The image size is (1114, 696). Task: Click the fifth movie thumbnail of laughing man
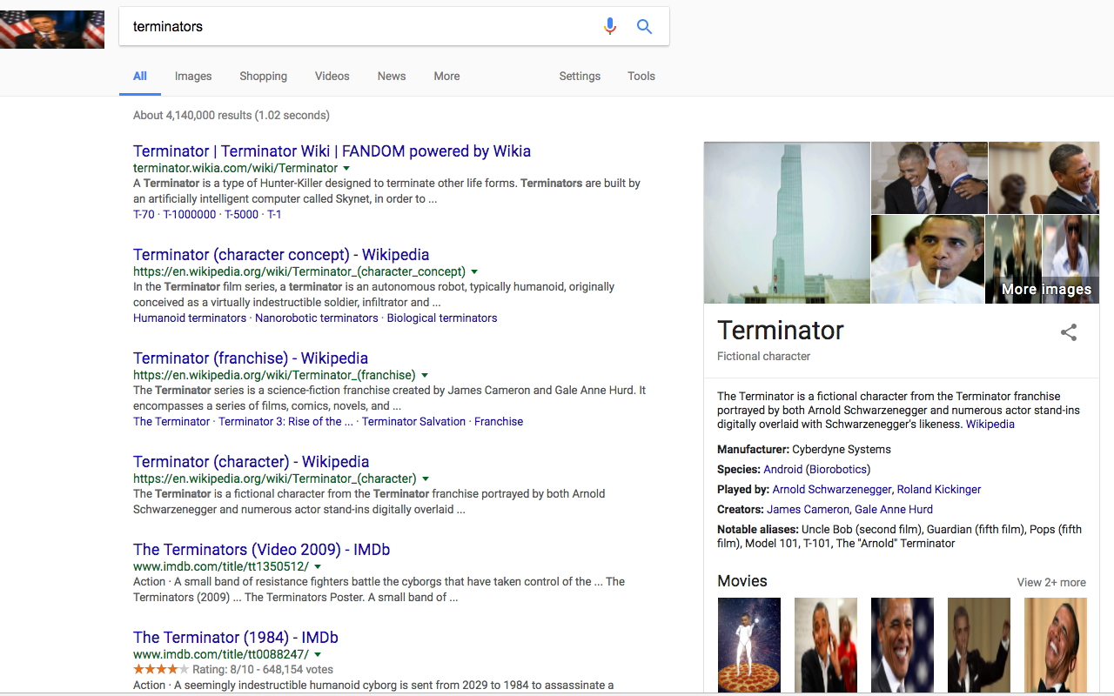(1056, 645)
